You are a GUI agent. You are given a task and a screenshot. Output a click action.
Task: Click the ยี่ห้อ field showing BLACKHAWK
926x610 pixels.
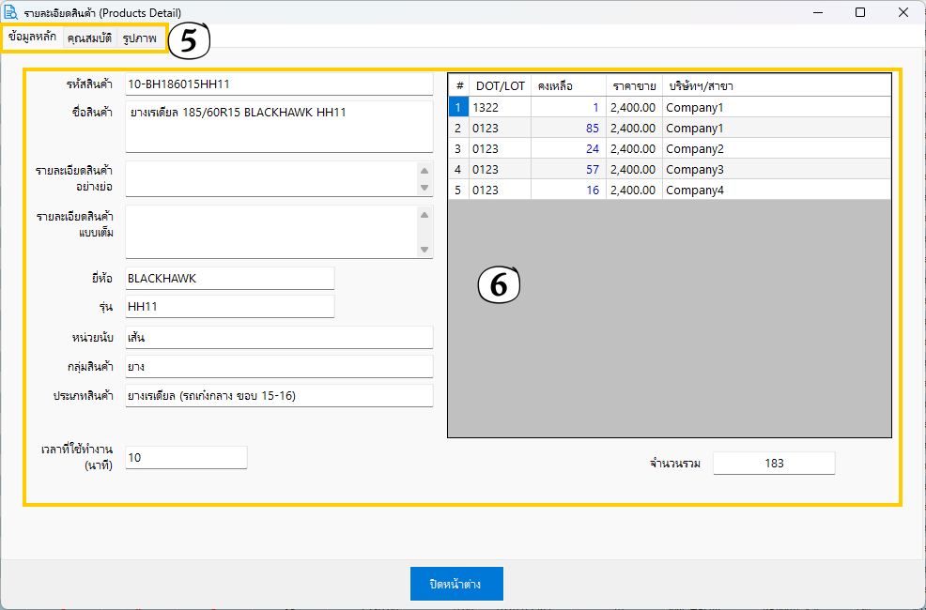(229, 279)
